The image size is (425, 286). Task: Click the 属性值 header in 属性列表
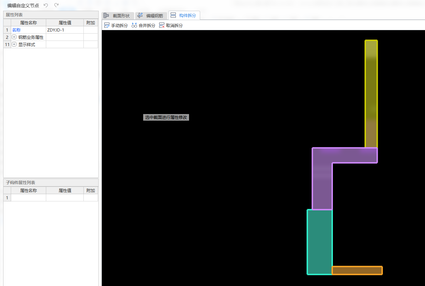point(65,23)
